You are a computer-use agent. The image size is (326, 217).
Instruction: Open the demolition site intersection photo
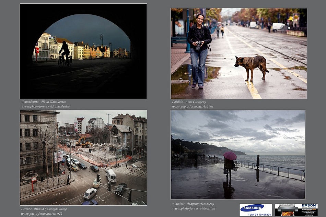[x=83, y=158]
